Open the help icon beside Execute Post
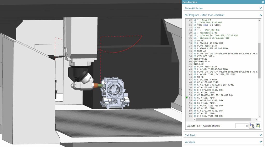 click(258, 126)
